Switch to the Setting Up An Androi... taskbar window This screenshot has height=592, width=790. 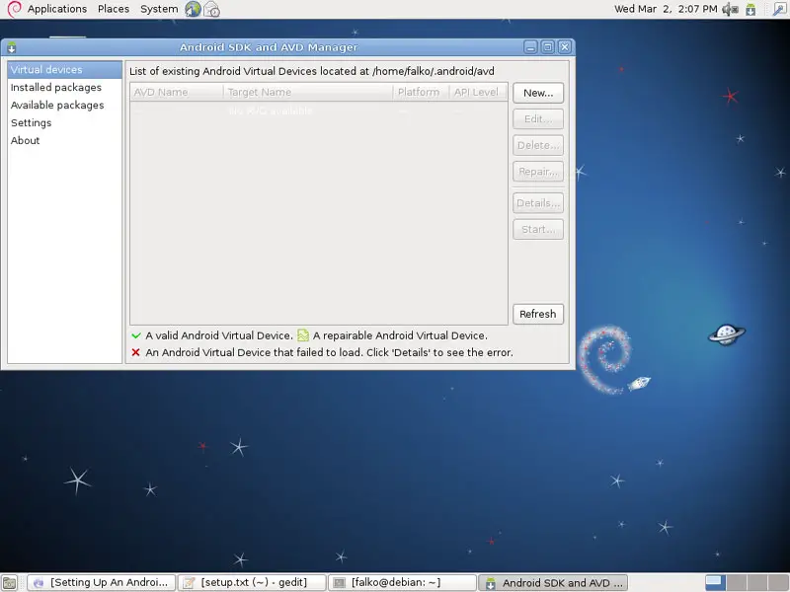[x=101, y=582]
